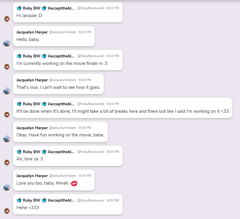The height and width of the screenshot is (219, 240).
Task: Click Jacquelyn's avatar beside the "Love you too" message
Action: tap(7, 187)
